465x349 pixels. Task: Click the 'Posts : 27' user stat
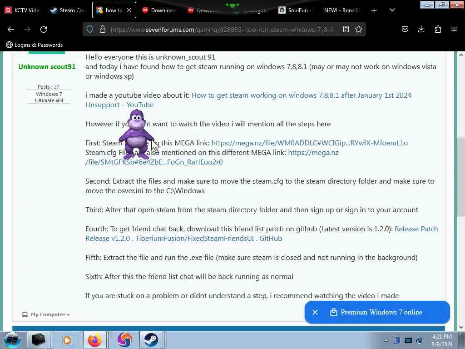pyautogui.click(x=48, y=87)
